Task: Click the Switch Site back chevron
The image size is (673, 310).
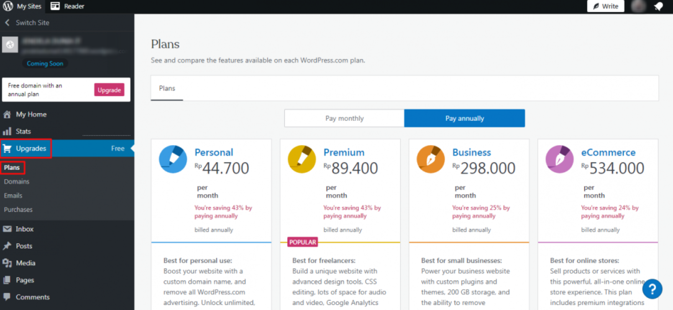Action: pyautogui.click(x=7, y=23)
